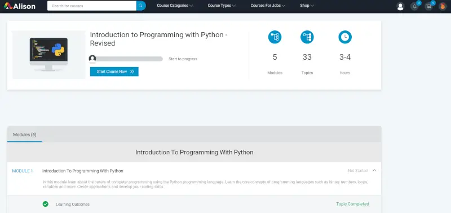Click the learner avatar on progress bar
The width and height of the screenshot is (451, 213).
click(x=92, y=59)
